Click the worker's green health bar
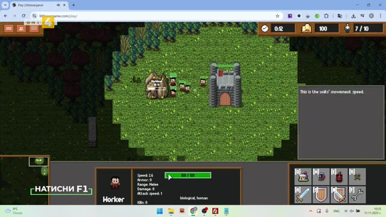Screen dimensions: 386x217 click(188, 175)
